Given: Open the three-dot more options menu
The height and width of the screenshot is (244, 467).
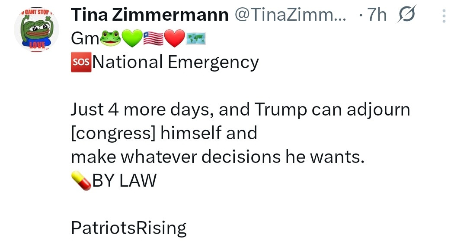Looking at the screenshot, I should tap(444, 16).
